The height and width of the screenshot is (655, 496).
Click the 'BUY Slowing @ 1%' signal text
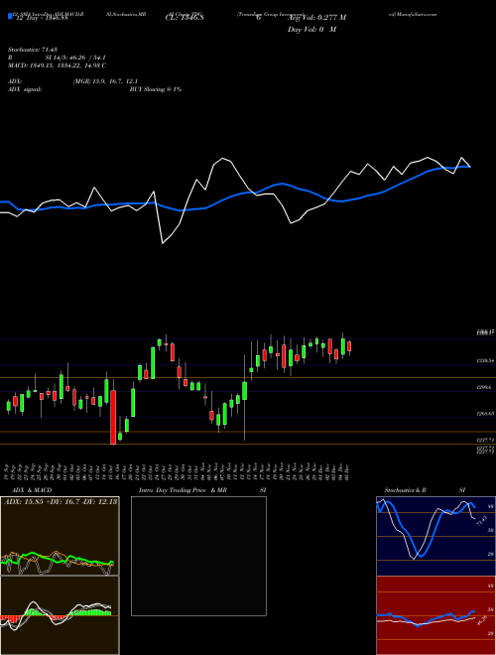coord(156,89)
